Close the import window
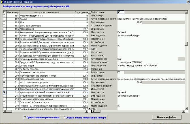The image size is (190, 124). [x=188, y=2]
